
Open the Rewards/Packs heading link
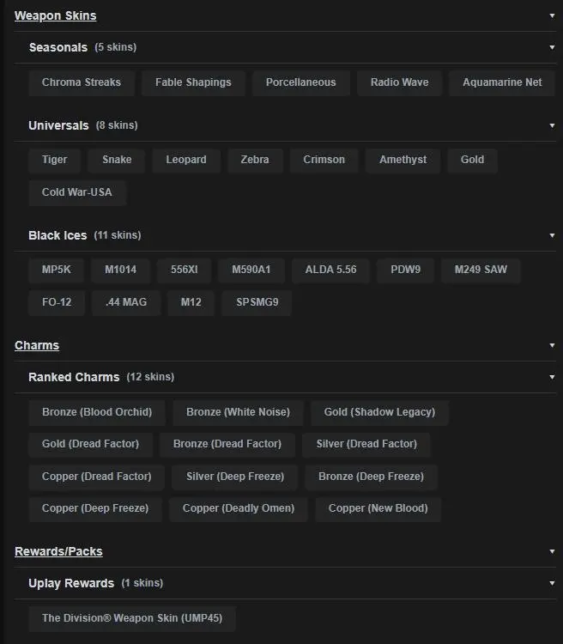pos(58,551)
